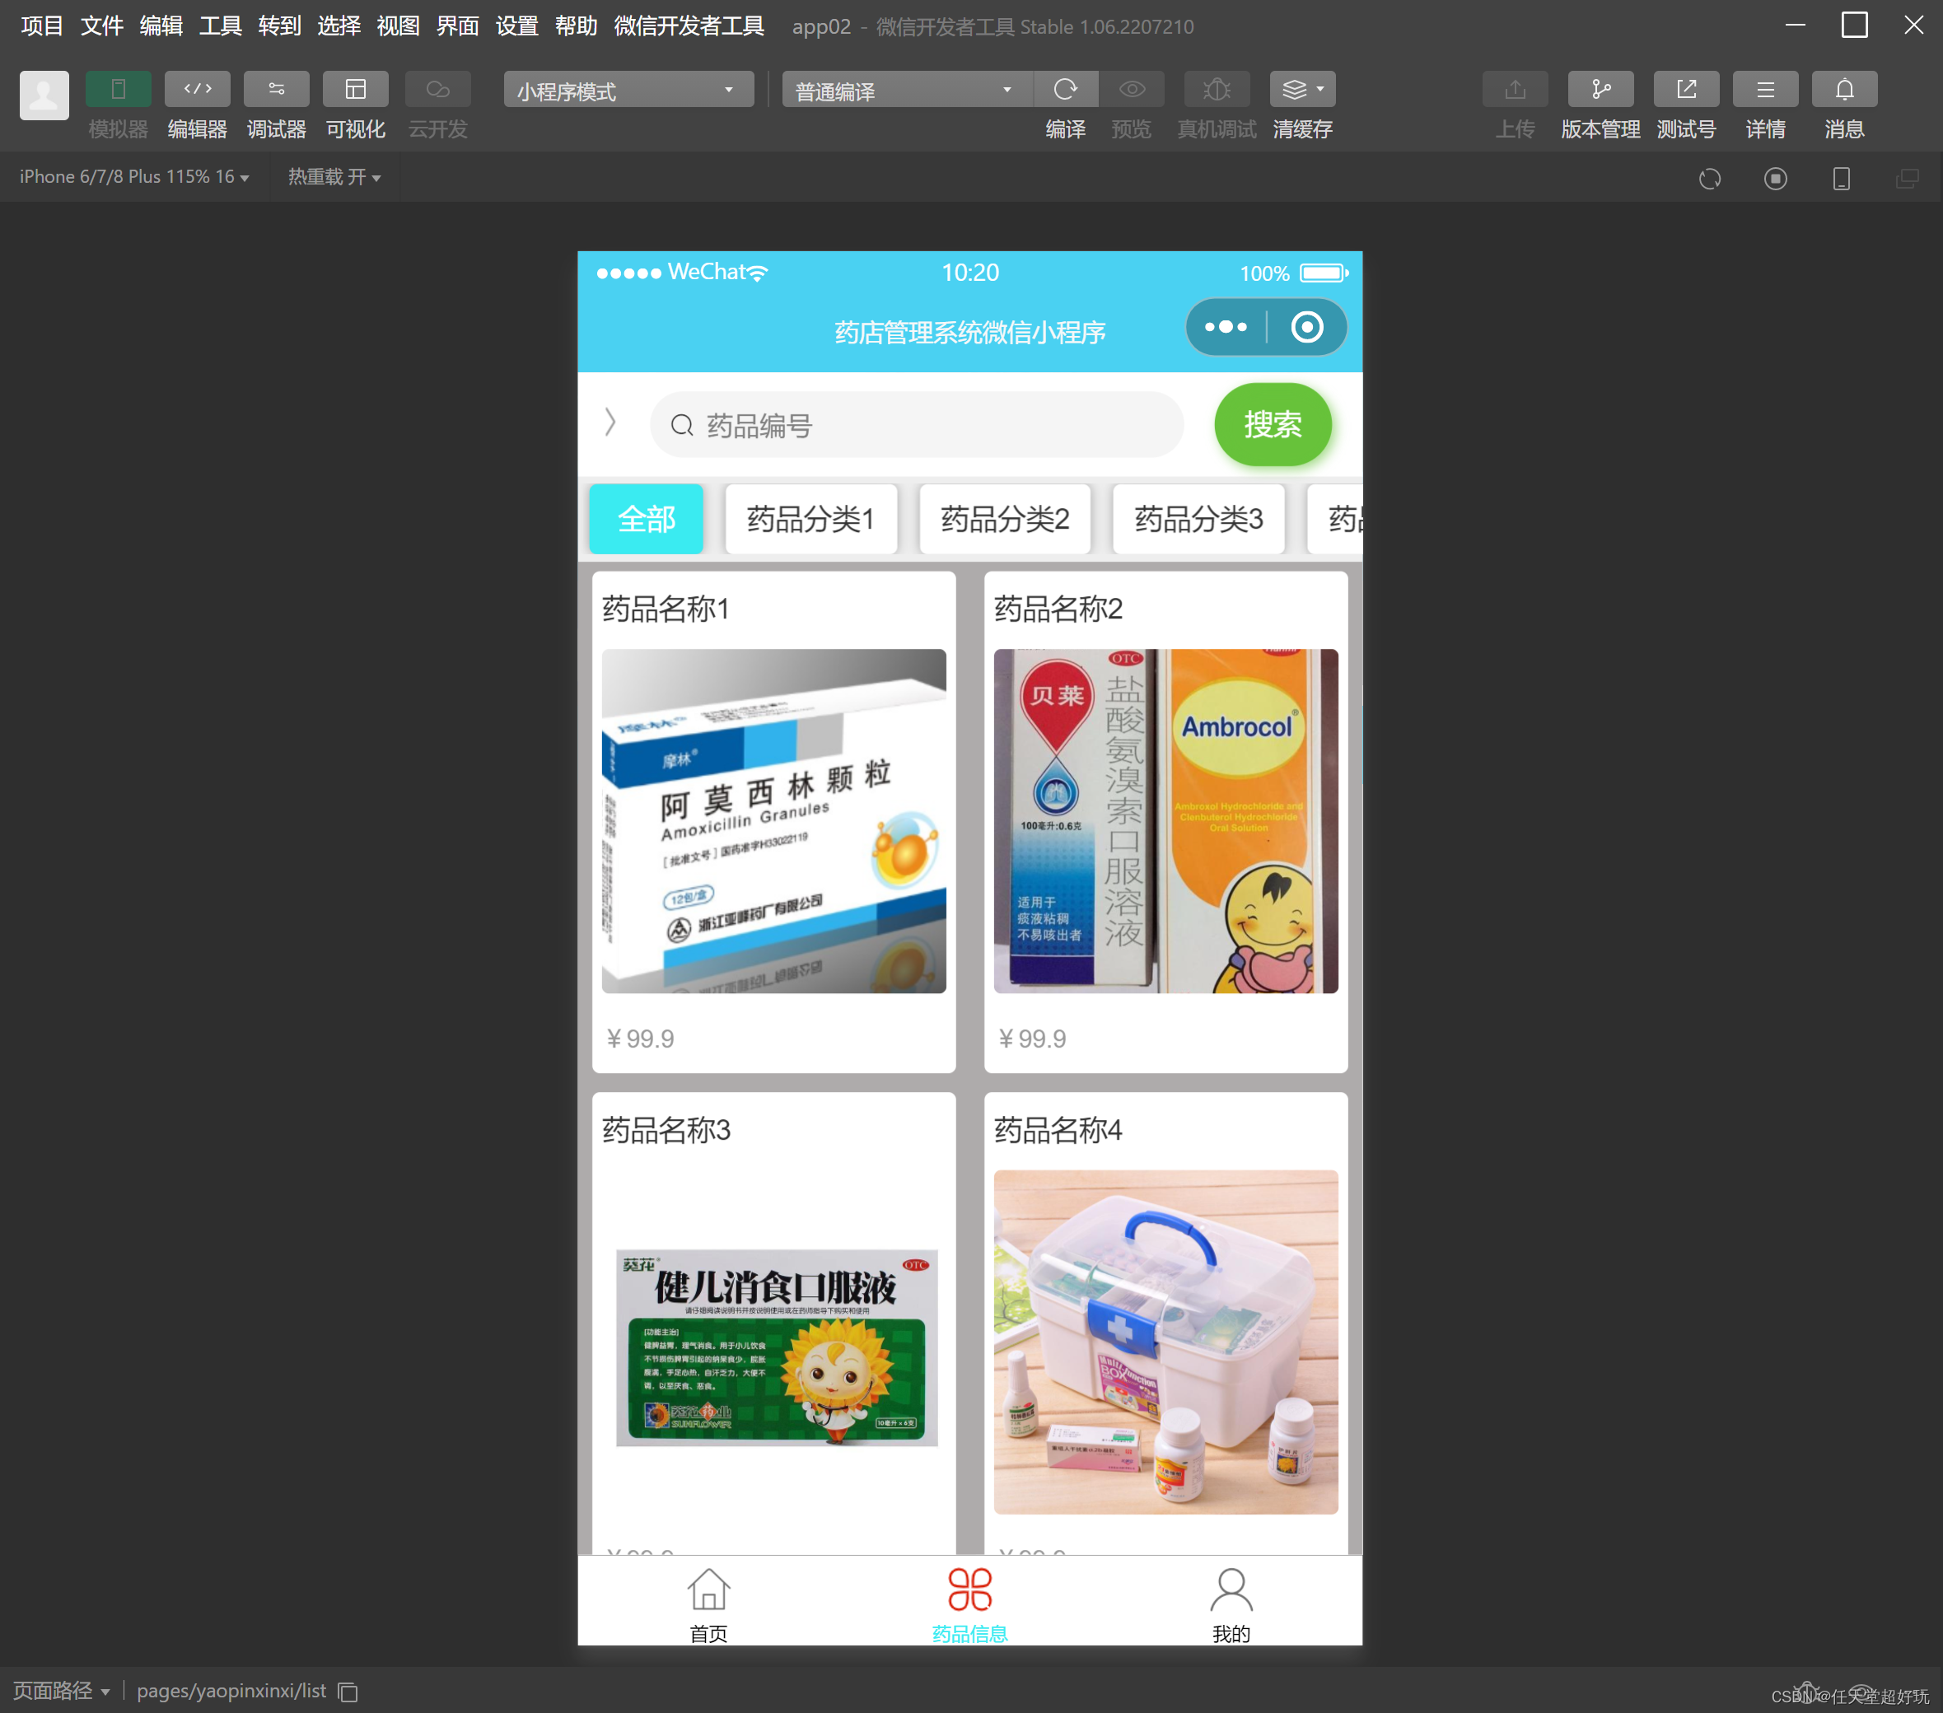1943x1713 pixels.
Task: Click the user avatar icon
Action: 44,95
